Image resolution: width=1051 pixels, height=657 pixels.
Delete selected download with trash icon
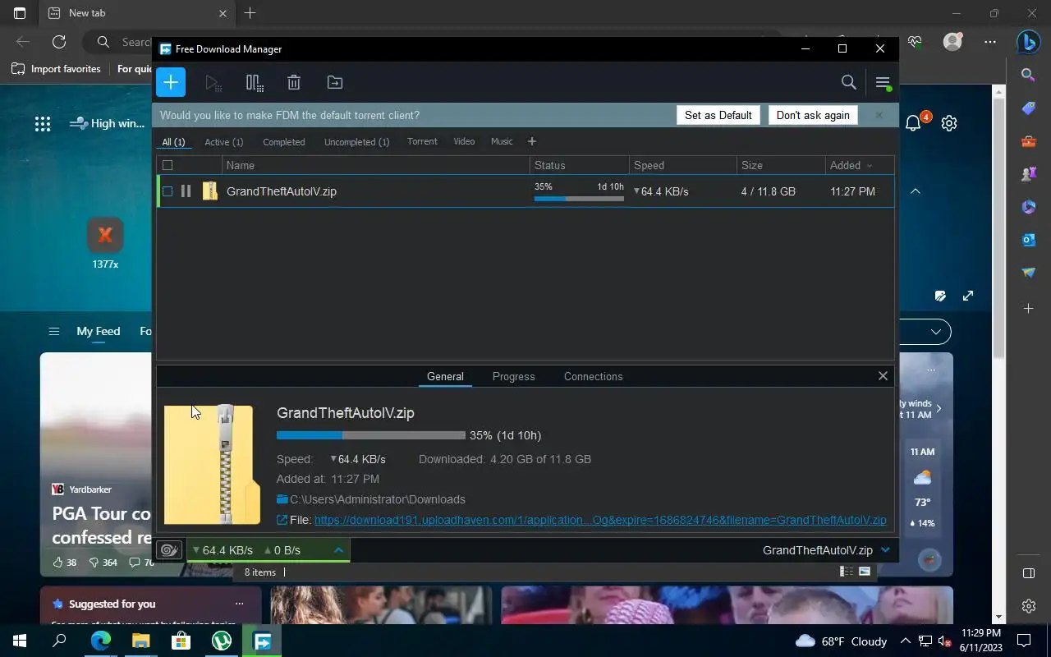[x=294, y=82]
